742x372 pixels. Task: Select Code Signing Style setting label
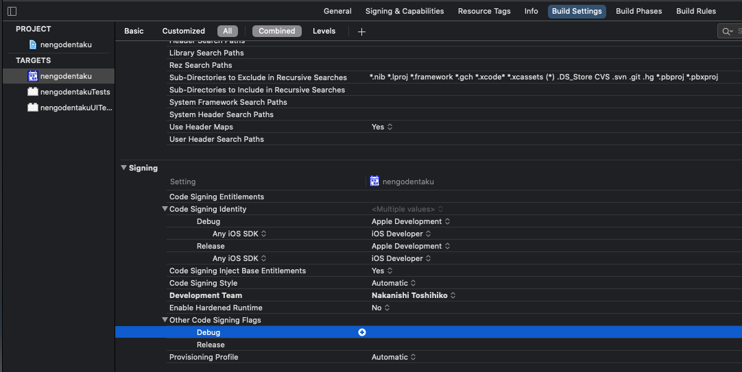(204, 283)
